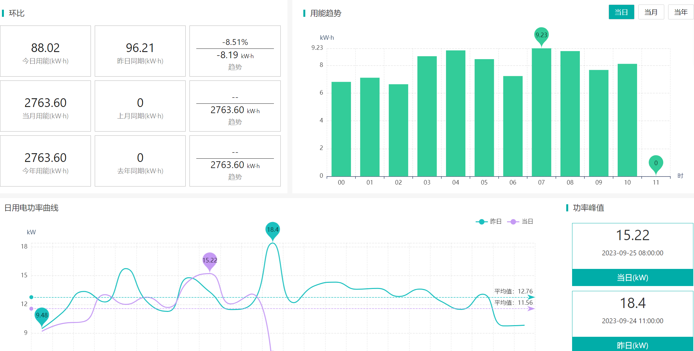Click the bar for hour 04
694x351 pixels.
(x=455, y=113)
